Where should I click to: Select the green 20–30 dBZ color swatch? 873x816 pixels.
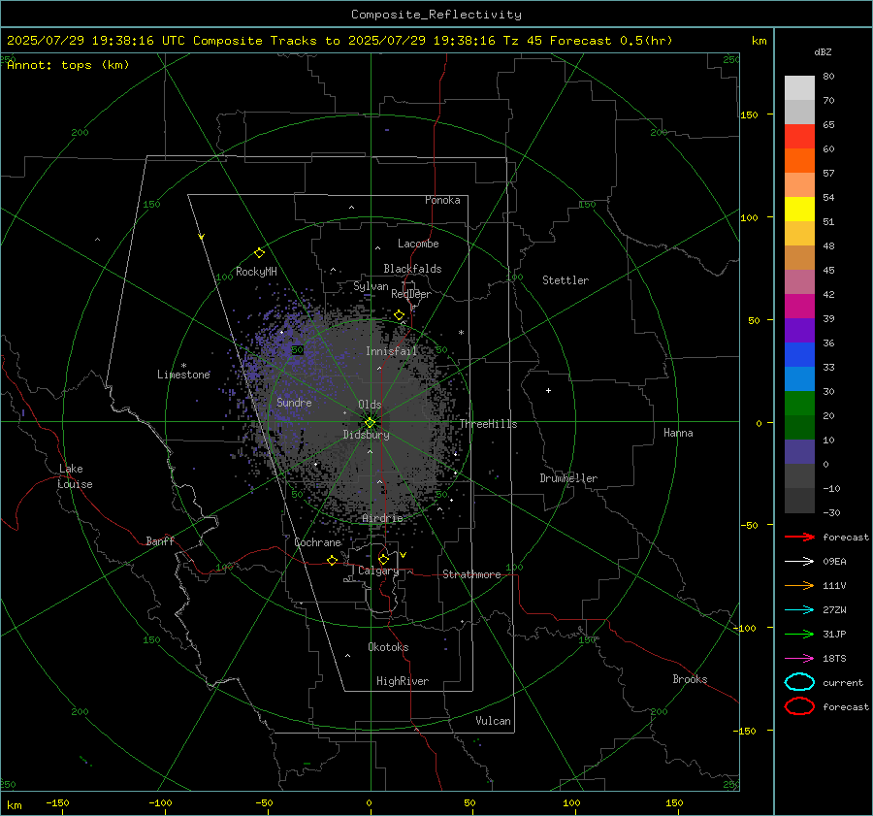[x=799, y=404]
